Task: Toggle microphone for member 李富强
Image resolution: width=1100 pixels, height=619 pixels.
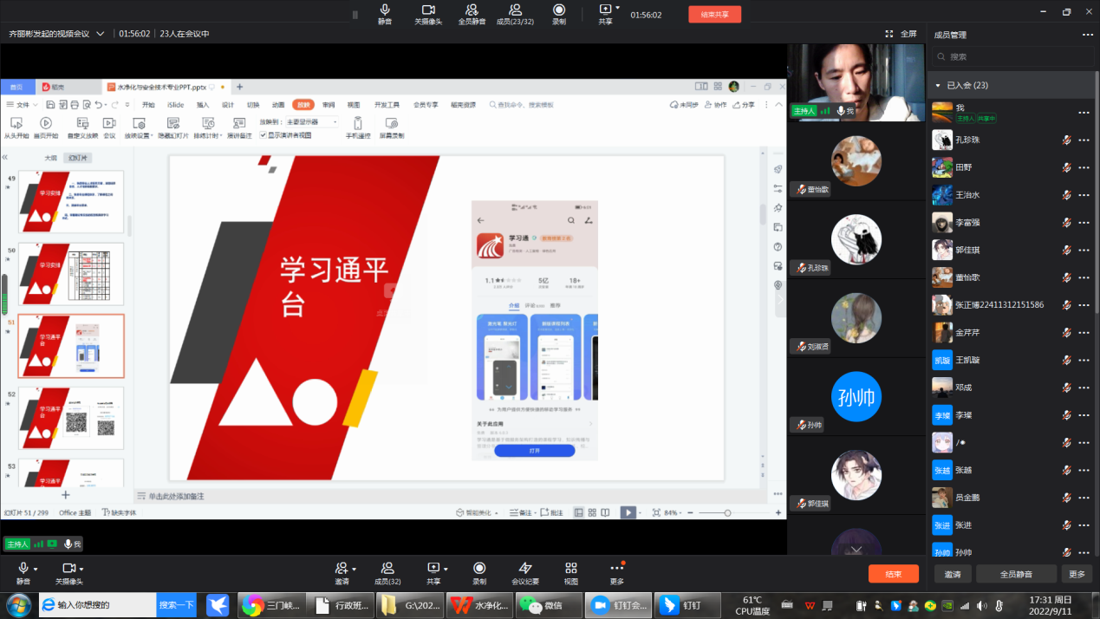Action: pyautogui.click(x=1067, y=223)
